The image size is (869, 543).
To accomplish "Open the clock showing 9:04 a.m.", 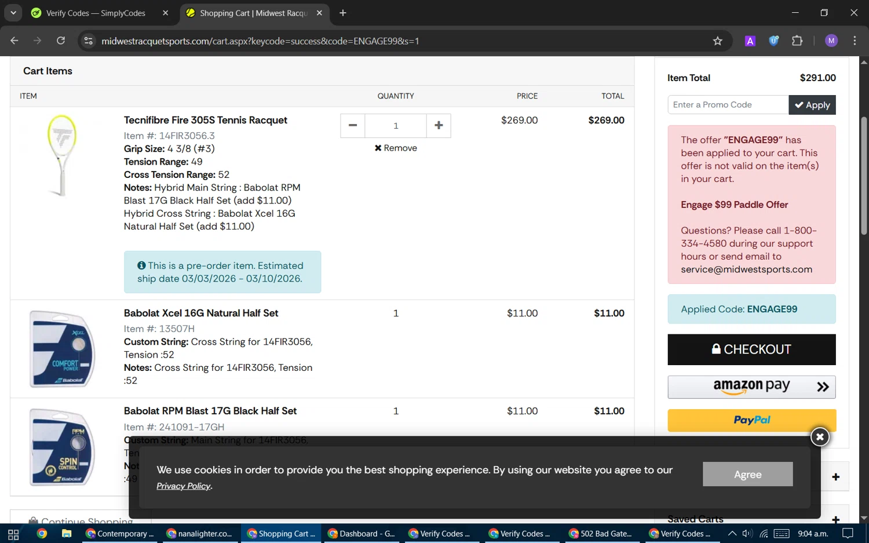I will click(x=813, y=534).
